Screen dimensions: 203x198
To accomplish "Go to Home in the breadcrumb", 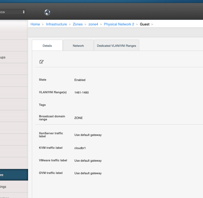I will coord(35,24).
